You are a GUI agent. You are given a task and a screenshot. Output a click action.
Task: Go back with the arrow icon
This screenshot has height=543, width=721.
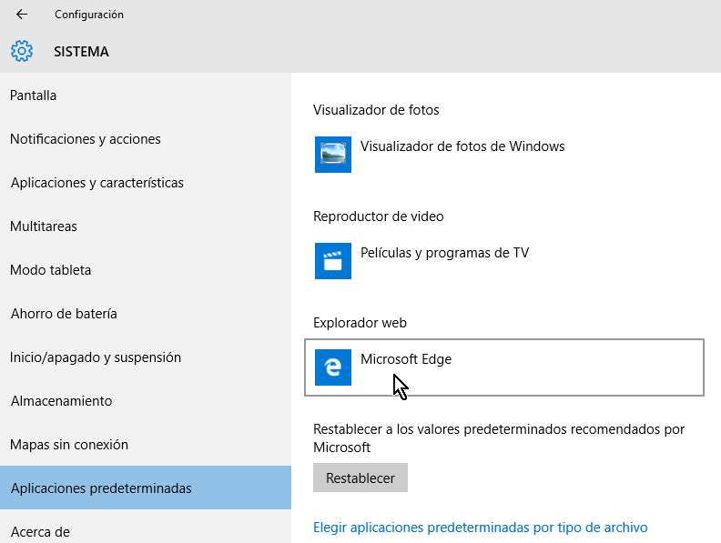coord(22,15)
